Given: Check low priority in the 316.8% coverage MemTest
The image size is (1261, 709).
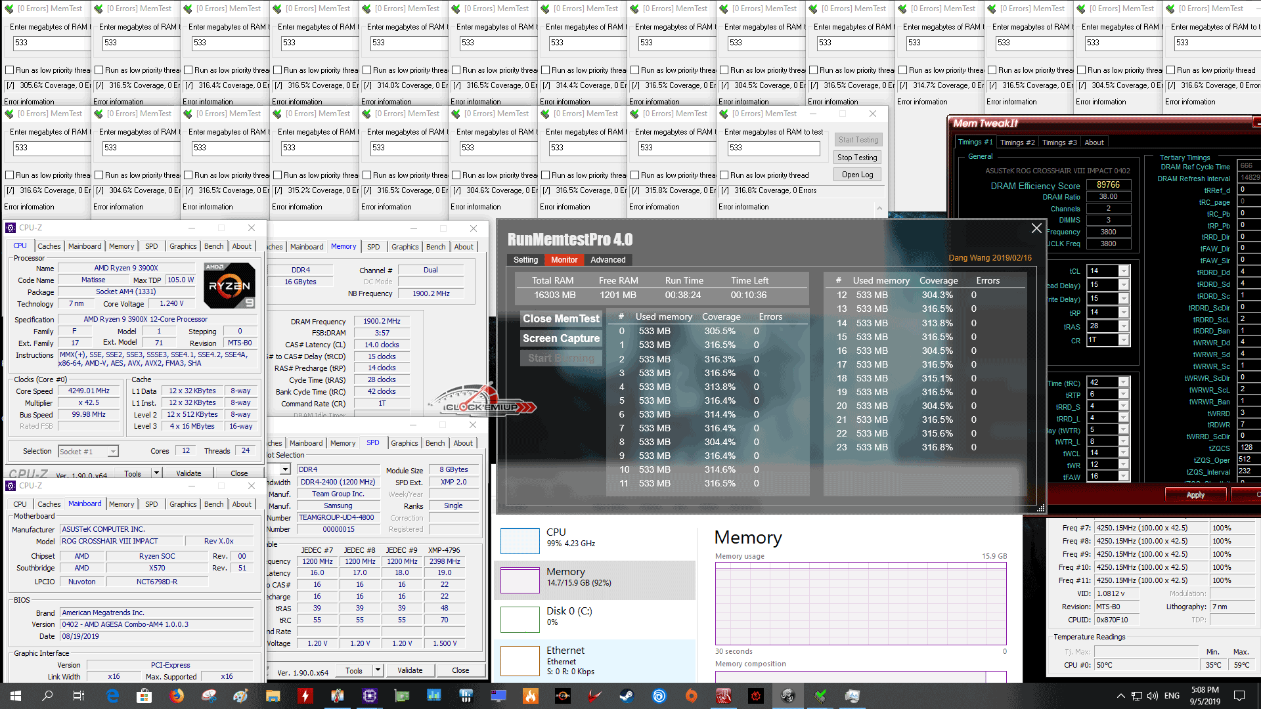Looking at the screenshot, I should pos(724,175).
